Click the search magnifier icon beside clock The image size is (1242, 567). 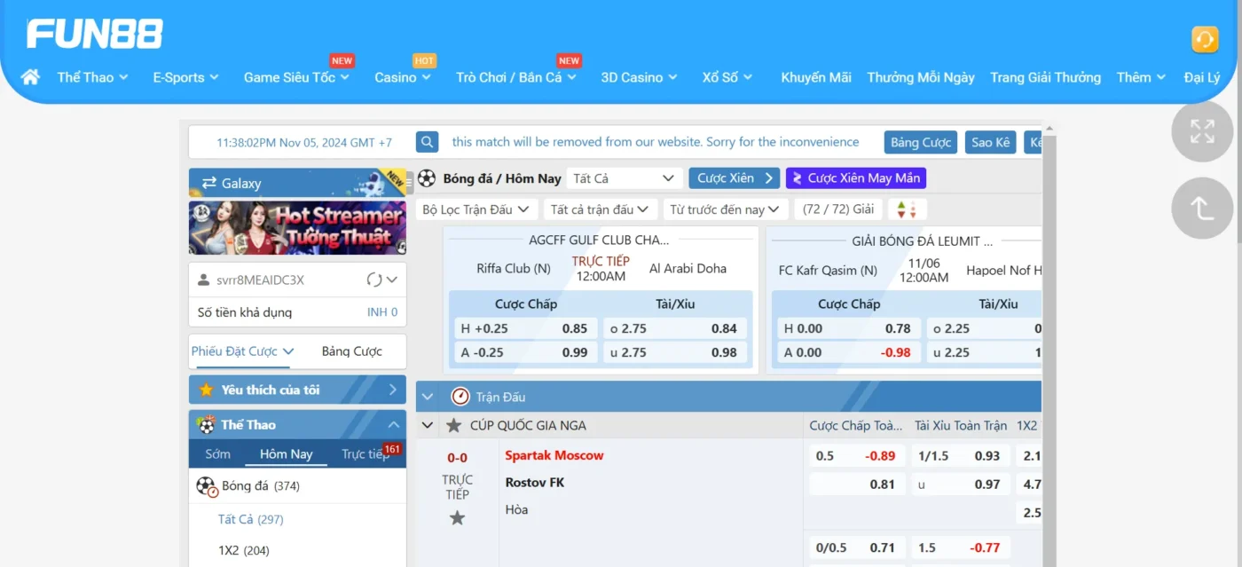tap(427, 142)
